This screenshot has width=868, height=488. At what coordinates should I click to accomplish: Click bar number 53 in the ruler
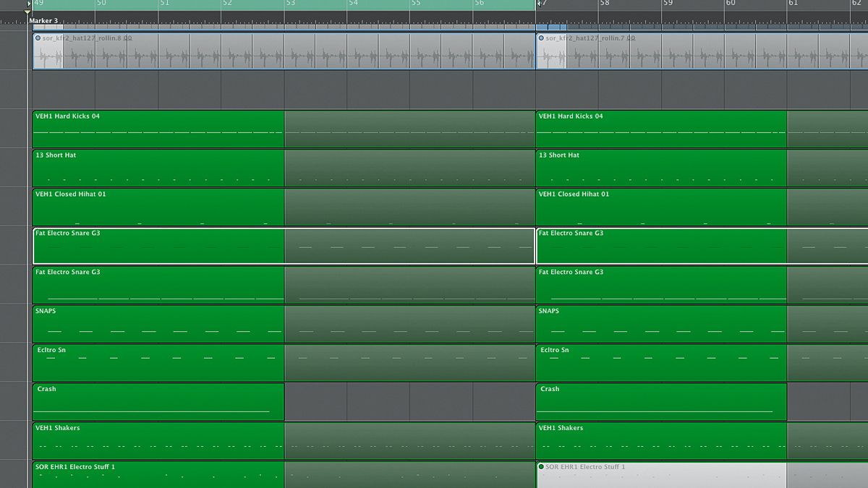[x=290, y=4]
